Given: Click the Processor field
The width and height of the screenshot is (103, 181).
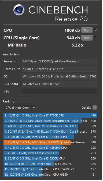Looking at the screenshot, I should [59, 61].
